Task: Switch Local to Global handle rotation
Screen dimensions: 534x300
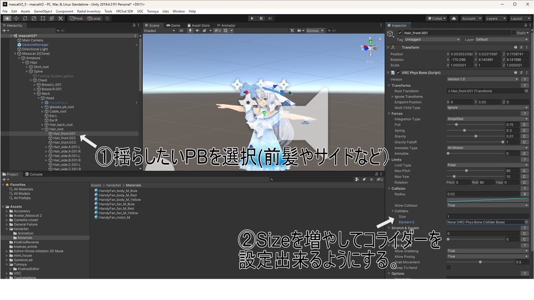Action: [x=94, y=18]
